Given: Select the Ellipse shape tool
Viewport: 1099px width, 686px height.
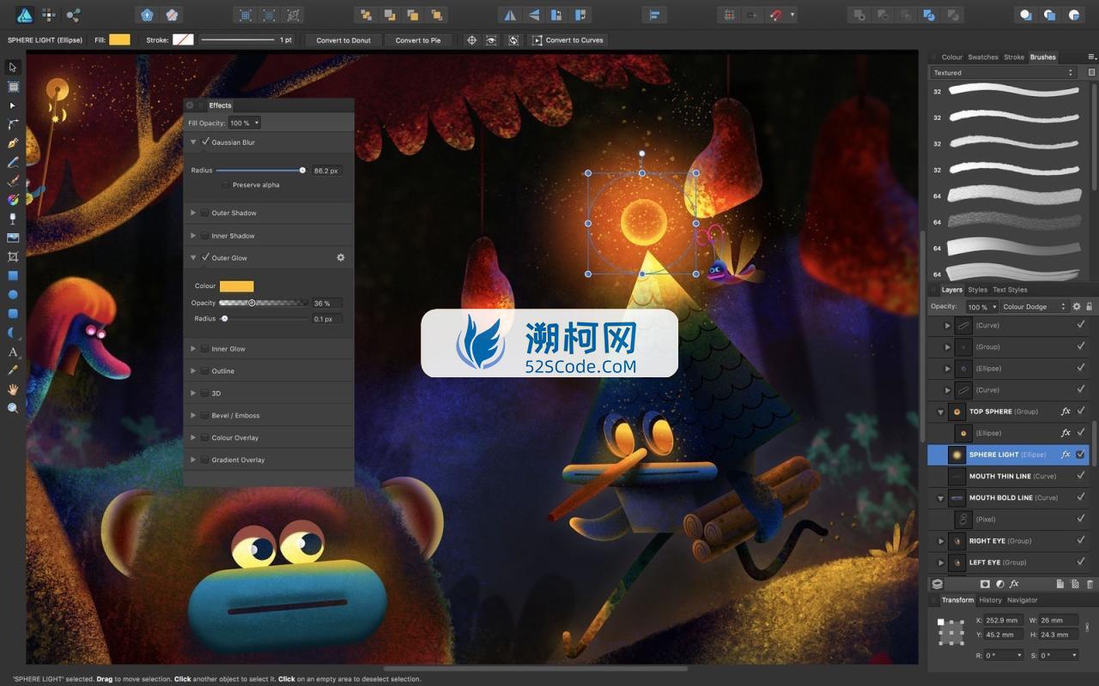Looking at the screenshot, I should (x=13, y=295).
